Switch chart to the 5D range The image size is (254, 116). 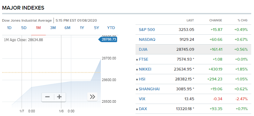(24, 28)
